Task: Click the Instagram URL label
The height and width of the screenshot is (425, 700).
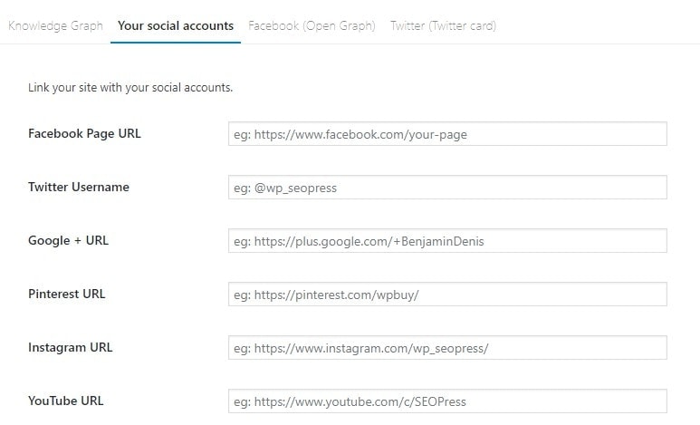Action: tap(71, 347)
